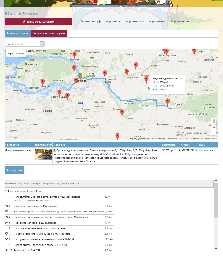Click the red marker near Утевка
This screenshot has height=256, width=223.
tap(122, 113)
